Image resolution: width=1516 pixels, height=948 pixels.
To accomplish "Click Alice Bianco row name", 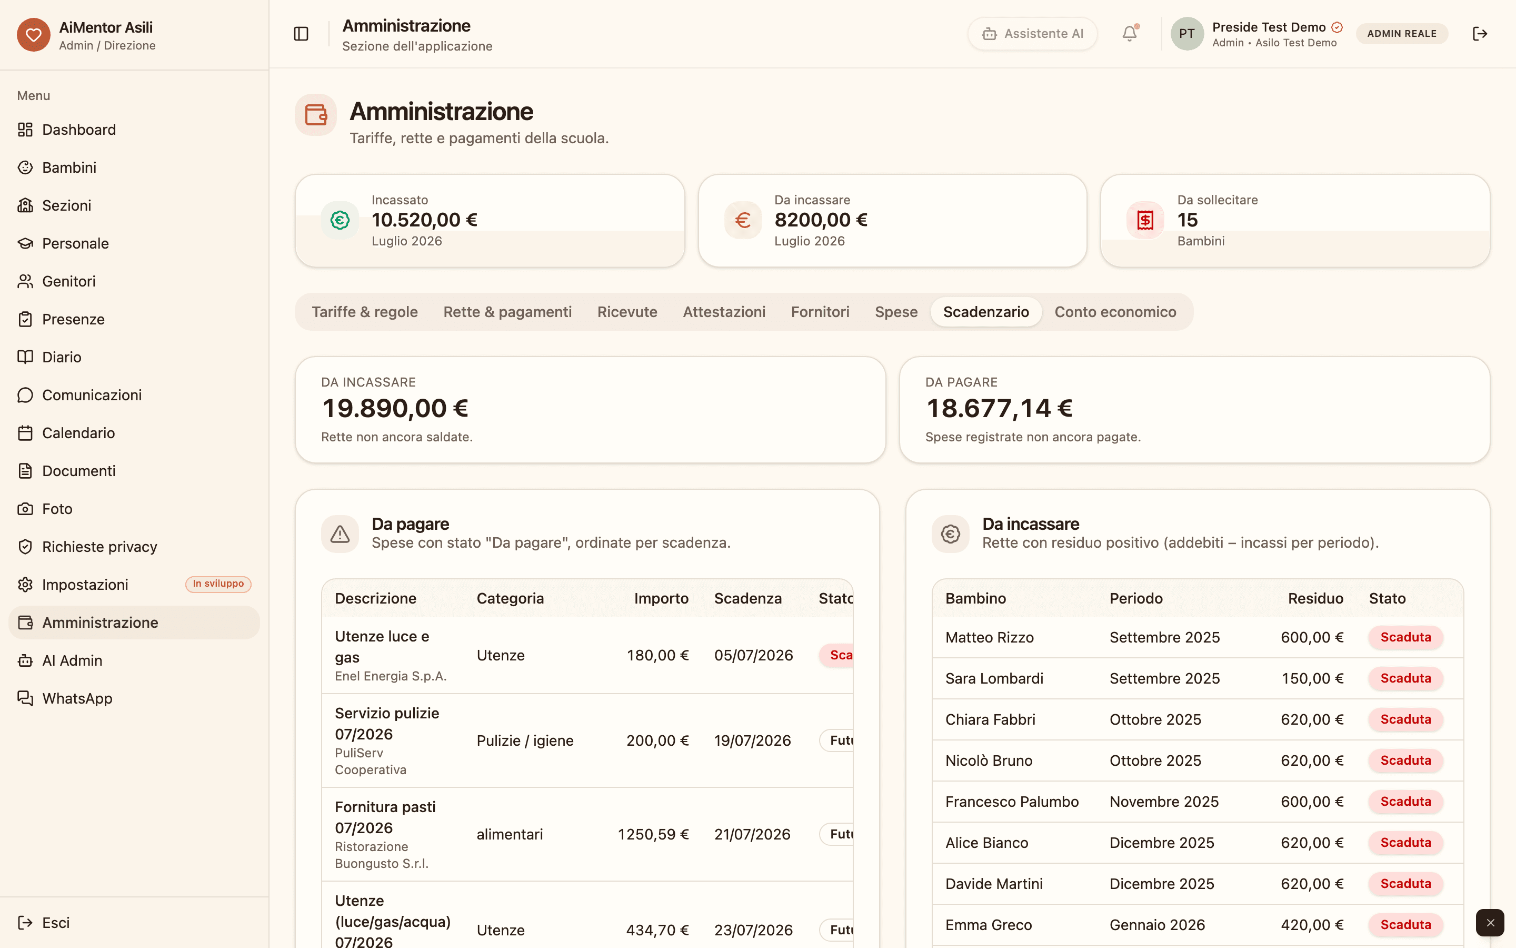I will [x=986, y=843].
